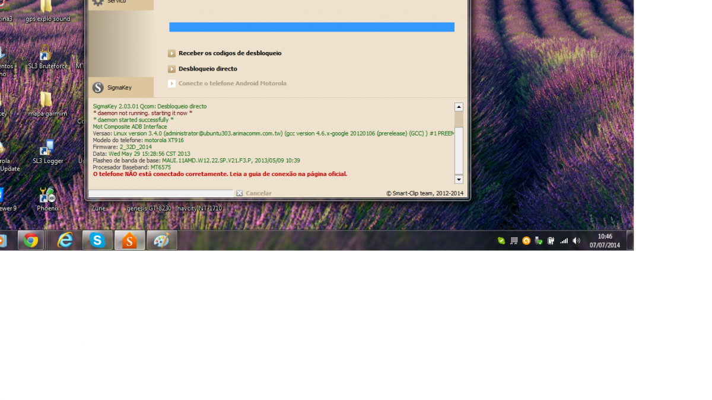Open Skype from the taskbar
The width and height of the screenshot is (712, 400).
97,241
